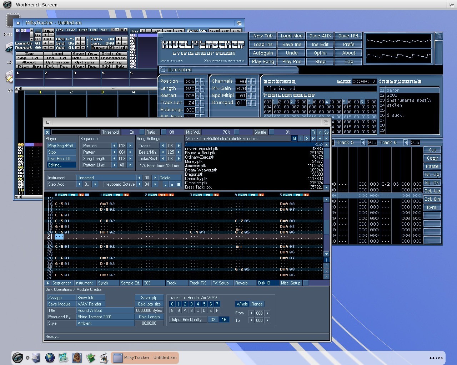Increase the number of Tracks

(x=179, y=146)
